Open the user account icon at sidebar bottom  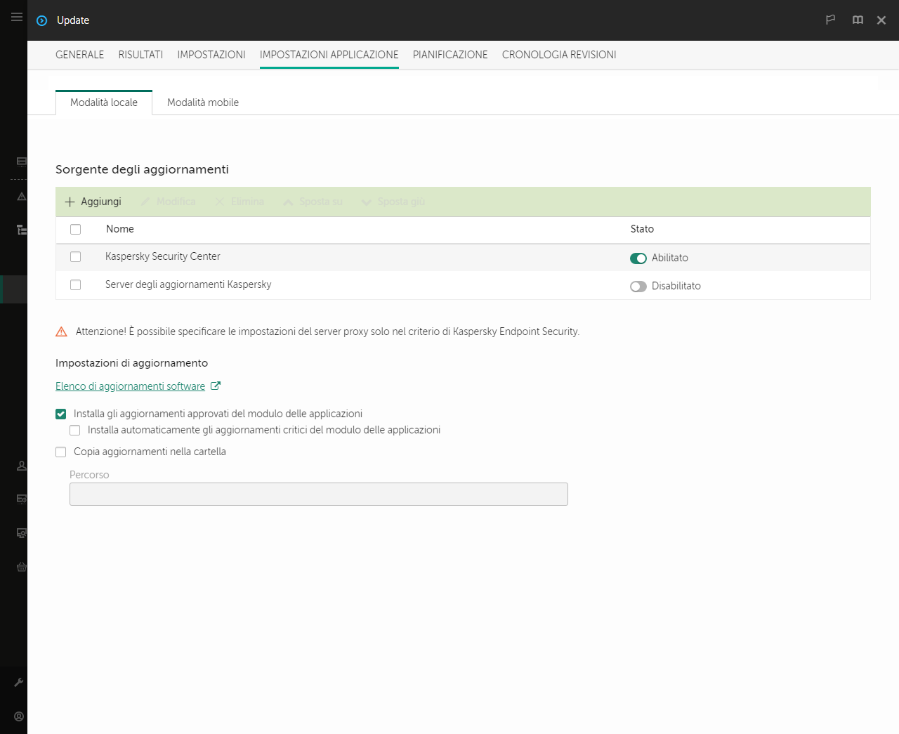[x=19, y=716]
